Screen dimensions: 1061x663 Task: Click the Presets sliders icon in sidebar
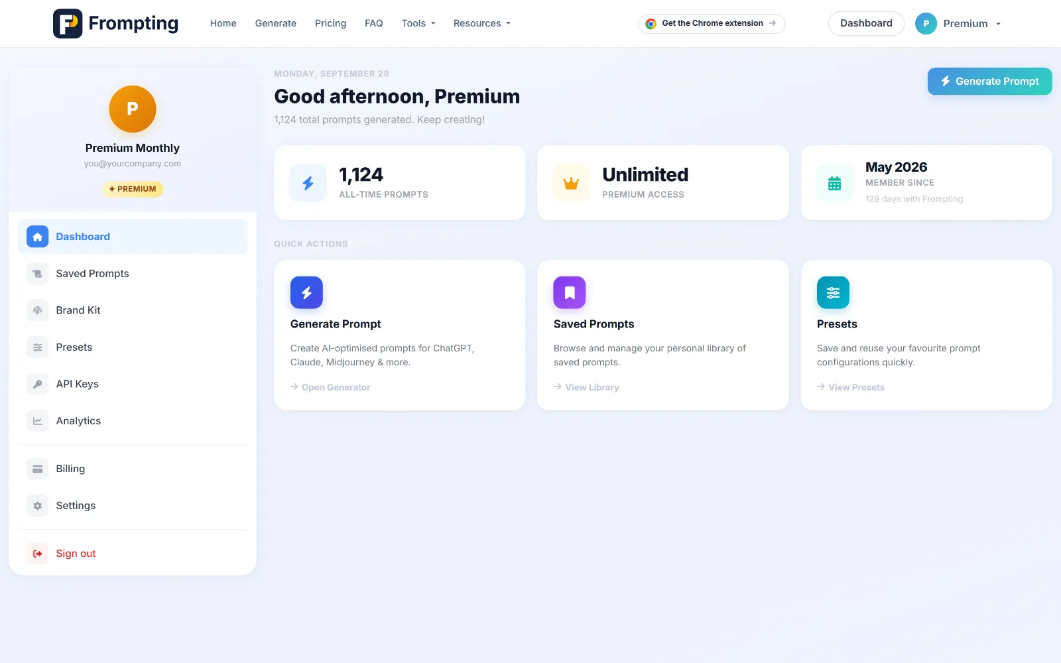coord(38,347)
